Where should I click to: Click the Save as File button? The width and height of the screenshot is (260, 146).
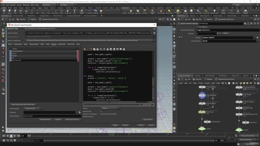[x=147, y=120]
